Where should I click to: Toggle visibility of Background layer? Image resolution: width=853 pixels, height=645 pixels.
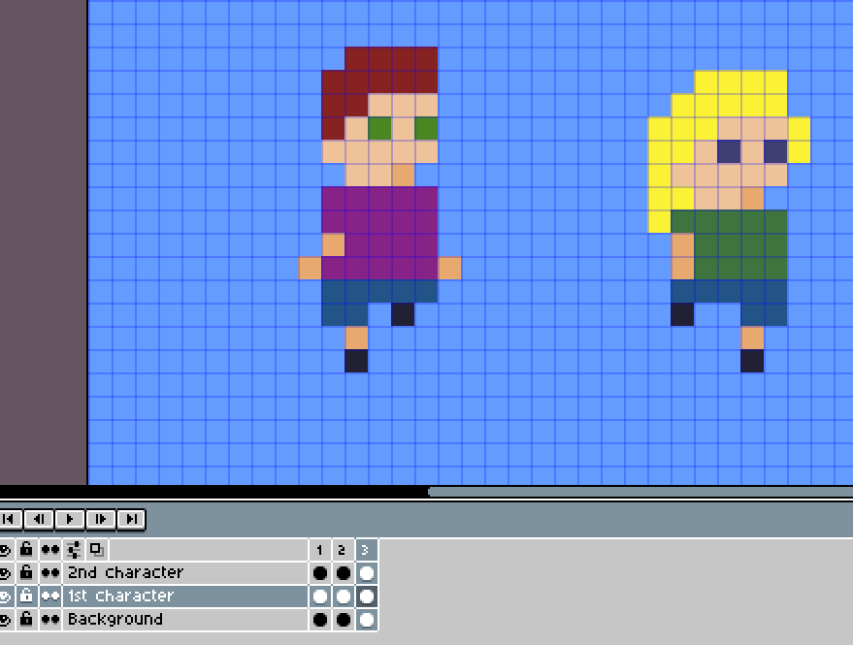(6, 620)
